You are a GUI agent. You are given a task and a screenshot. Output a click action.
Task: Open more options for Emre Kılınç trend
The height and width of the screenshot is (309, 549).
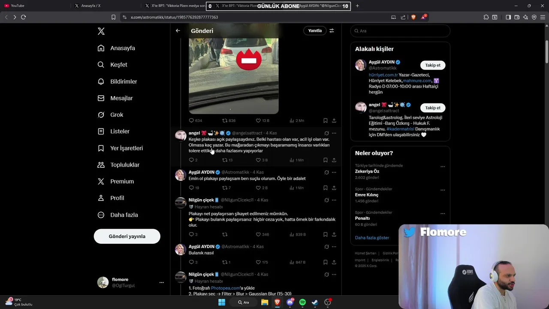[x=443, y=190]
